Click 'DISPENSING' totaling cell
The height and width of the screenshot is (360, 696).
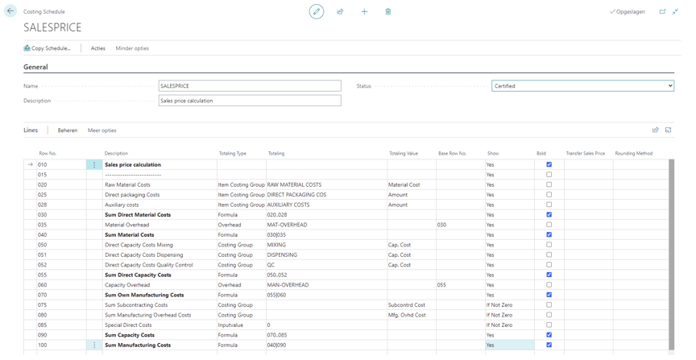pos(326,254)
